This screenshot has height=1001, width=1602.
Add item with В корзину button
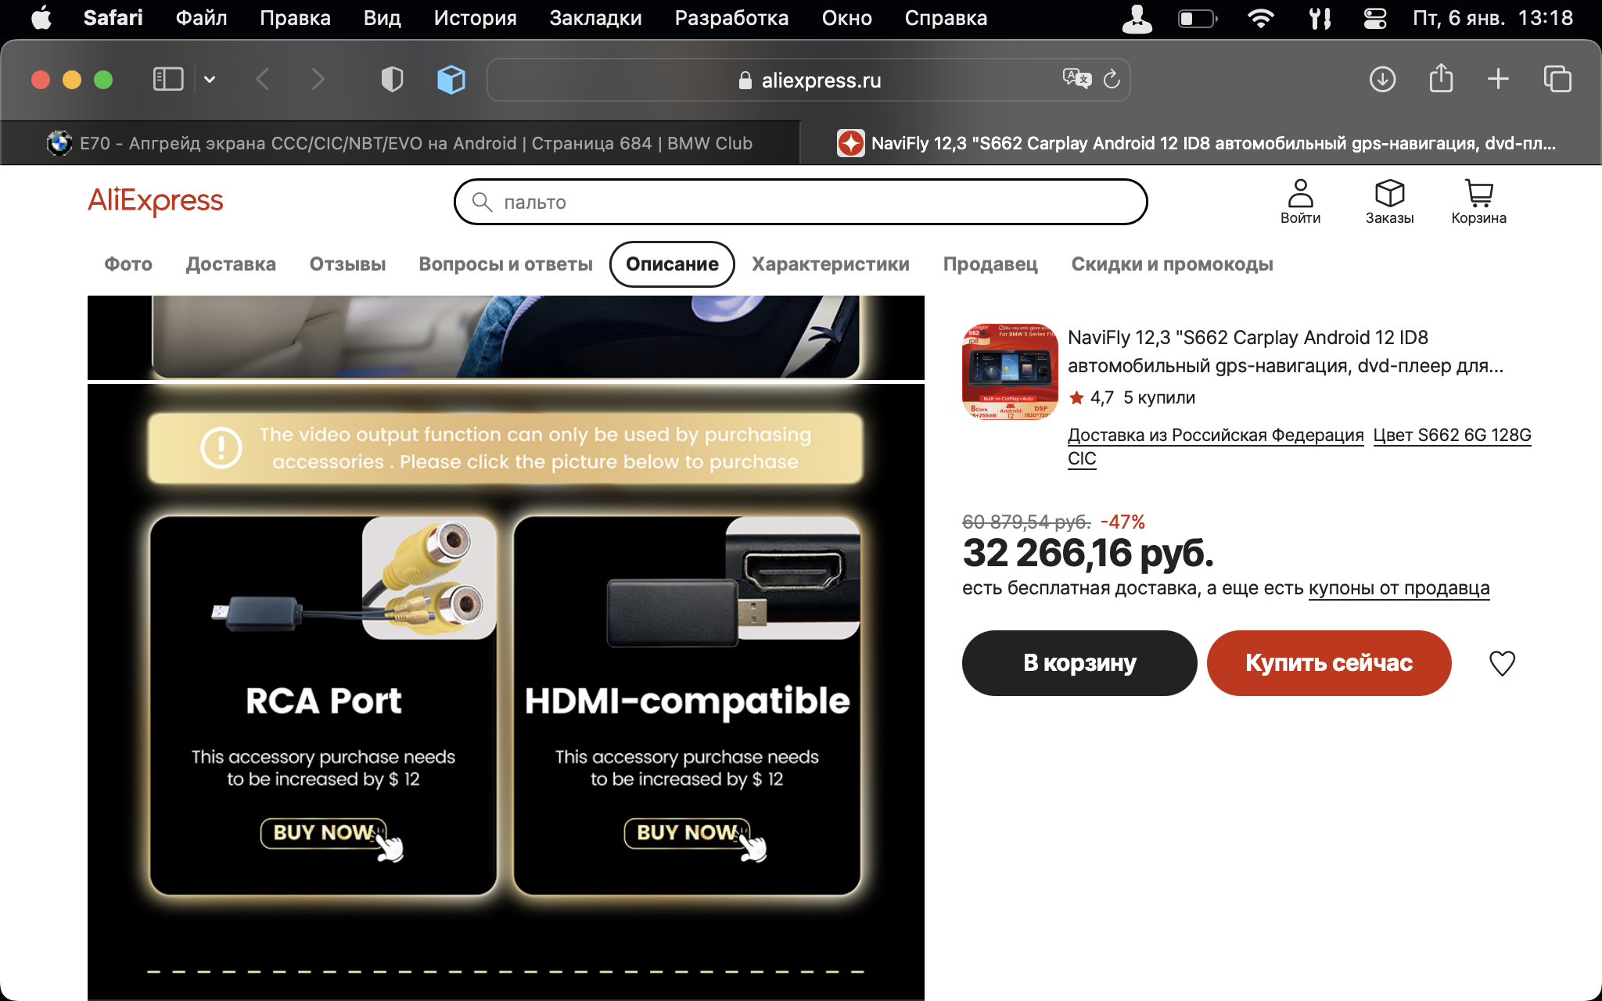[1079, 663]
